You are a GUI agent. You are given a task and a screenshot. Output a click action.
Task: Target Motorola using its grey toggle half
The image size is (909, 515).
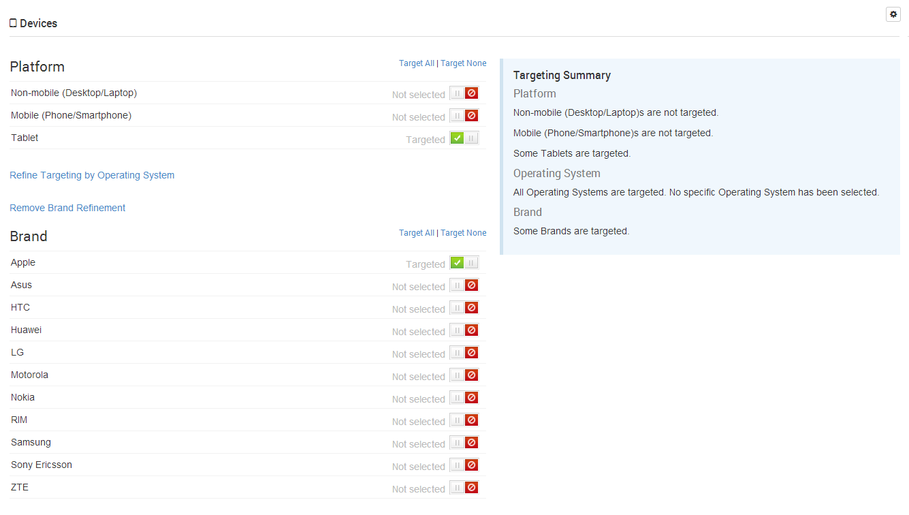coord(457,375)
